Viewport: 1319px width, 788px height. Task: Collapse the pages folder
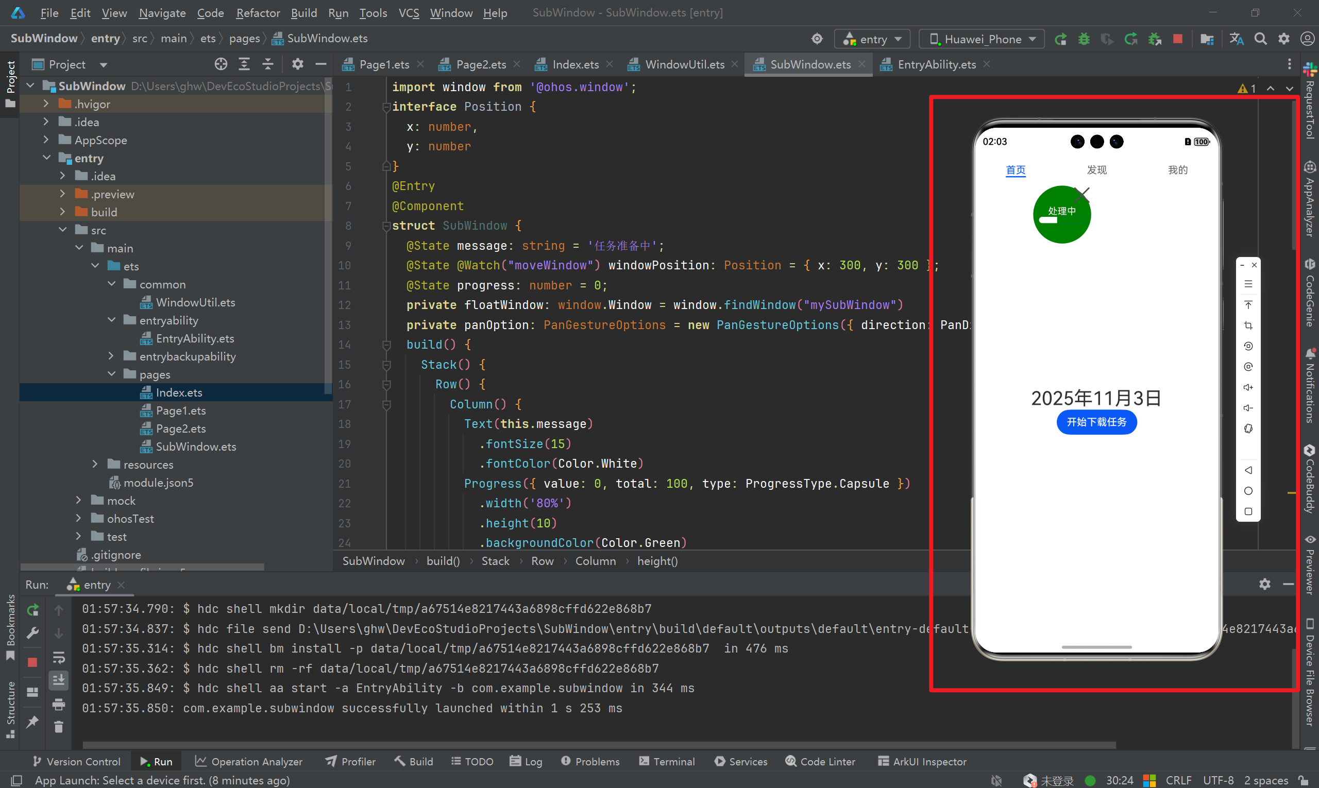point(112,374)
